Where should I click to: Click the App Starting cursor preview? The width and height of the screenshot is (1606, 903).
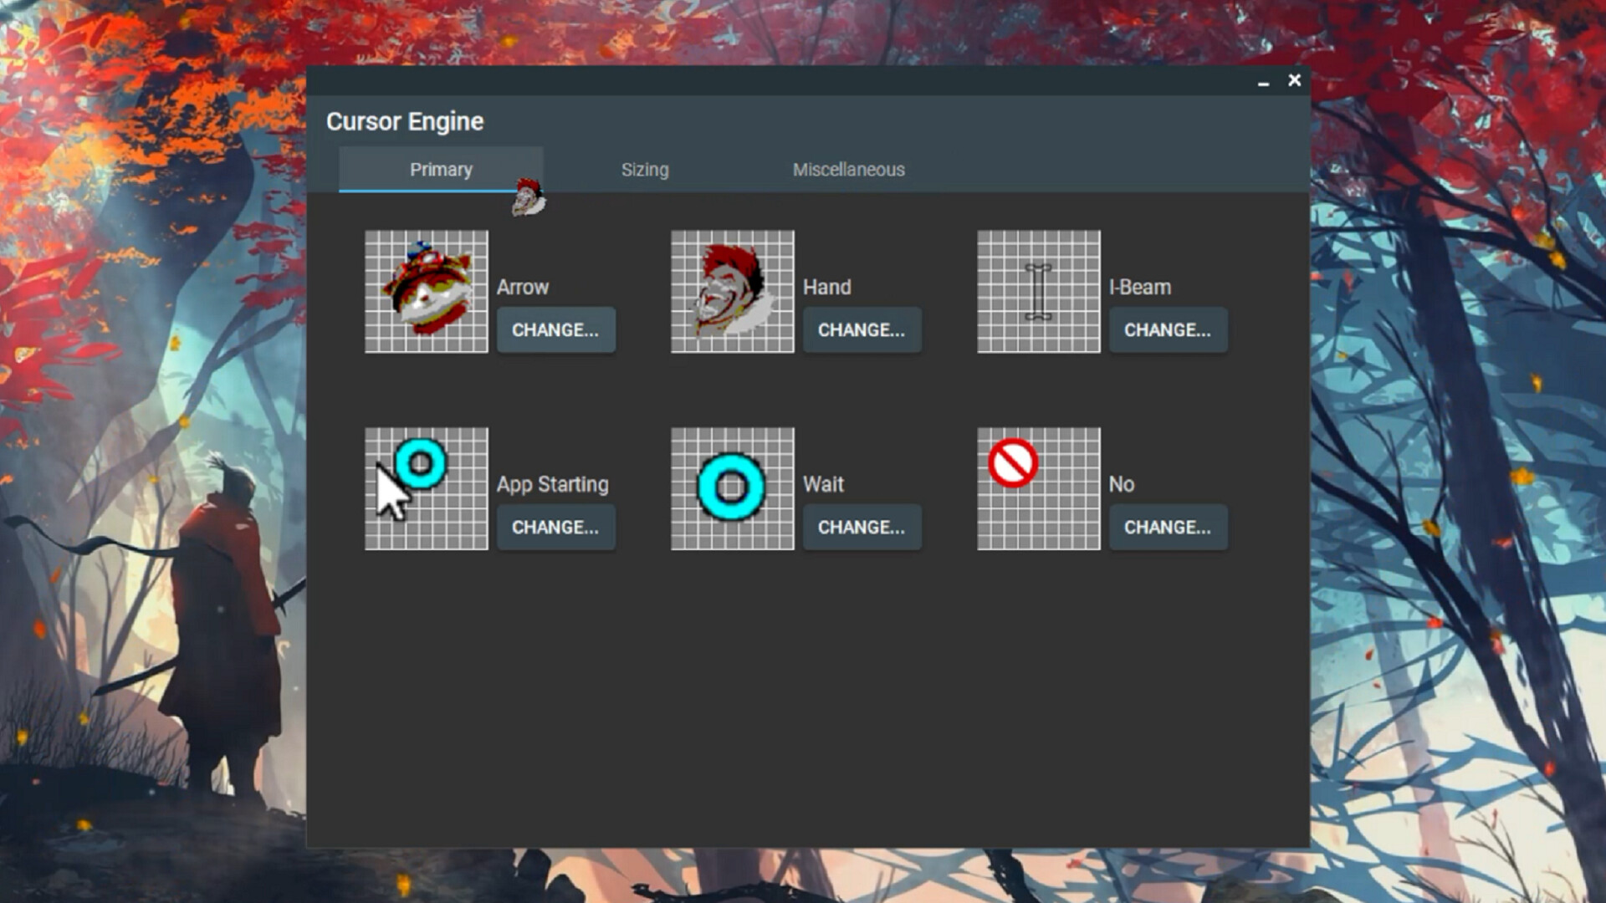pyautogui.click(x=426, y=488)
